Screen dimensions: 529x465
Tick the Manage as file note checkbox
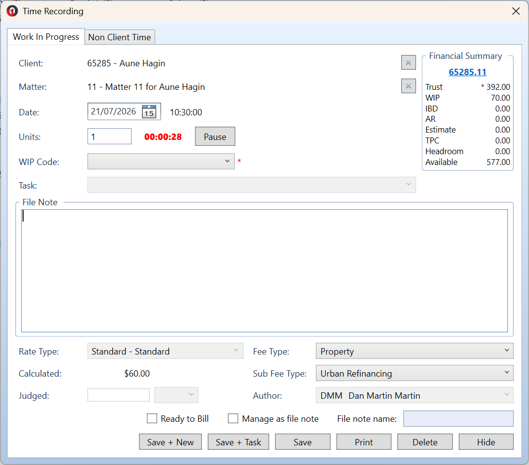pos(233,418)
